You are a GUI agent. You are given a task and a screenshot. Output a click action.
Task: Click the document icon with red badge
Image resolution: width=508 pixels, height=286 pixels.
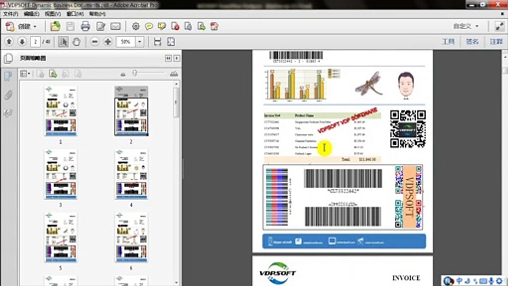175,27
